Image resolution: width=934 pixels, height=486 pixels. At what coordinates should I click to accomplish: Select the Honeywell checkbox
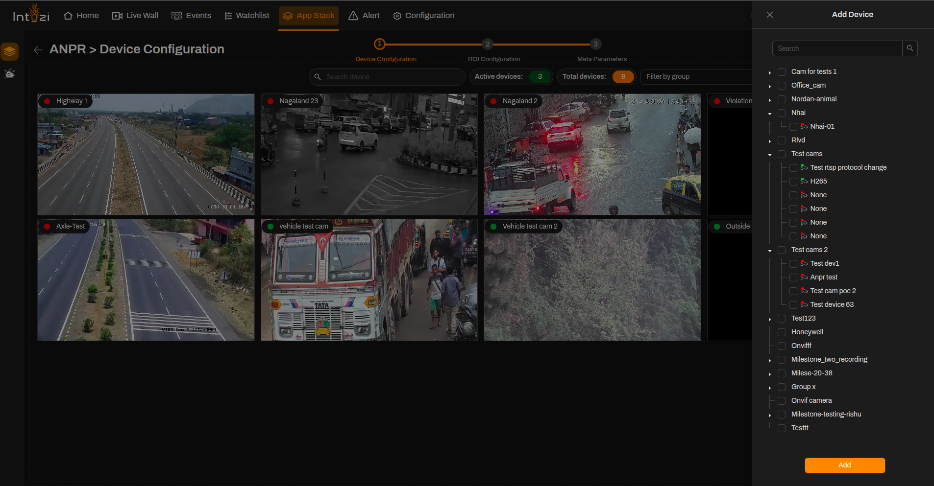click(x=782, y=332)
